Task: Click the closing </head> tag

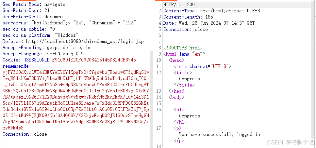Action: [x=177, y=91]
